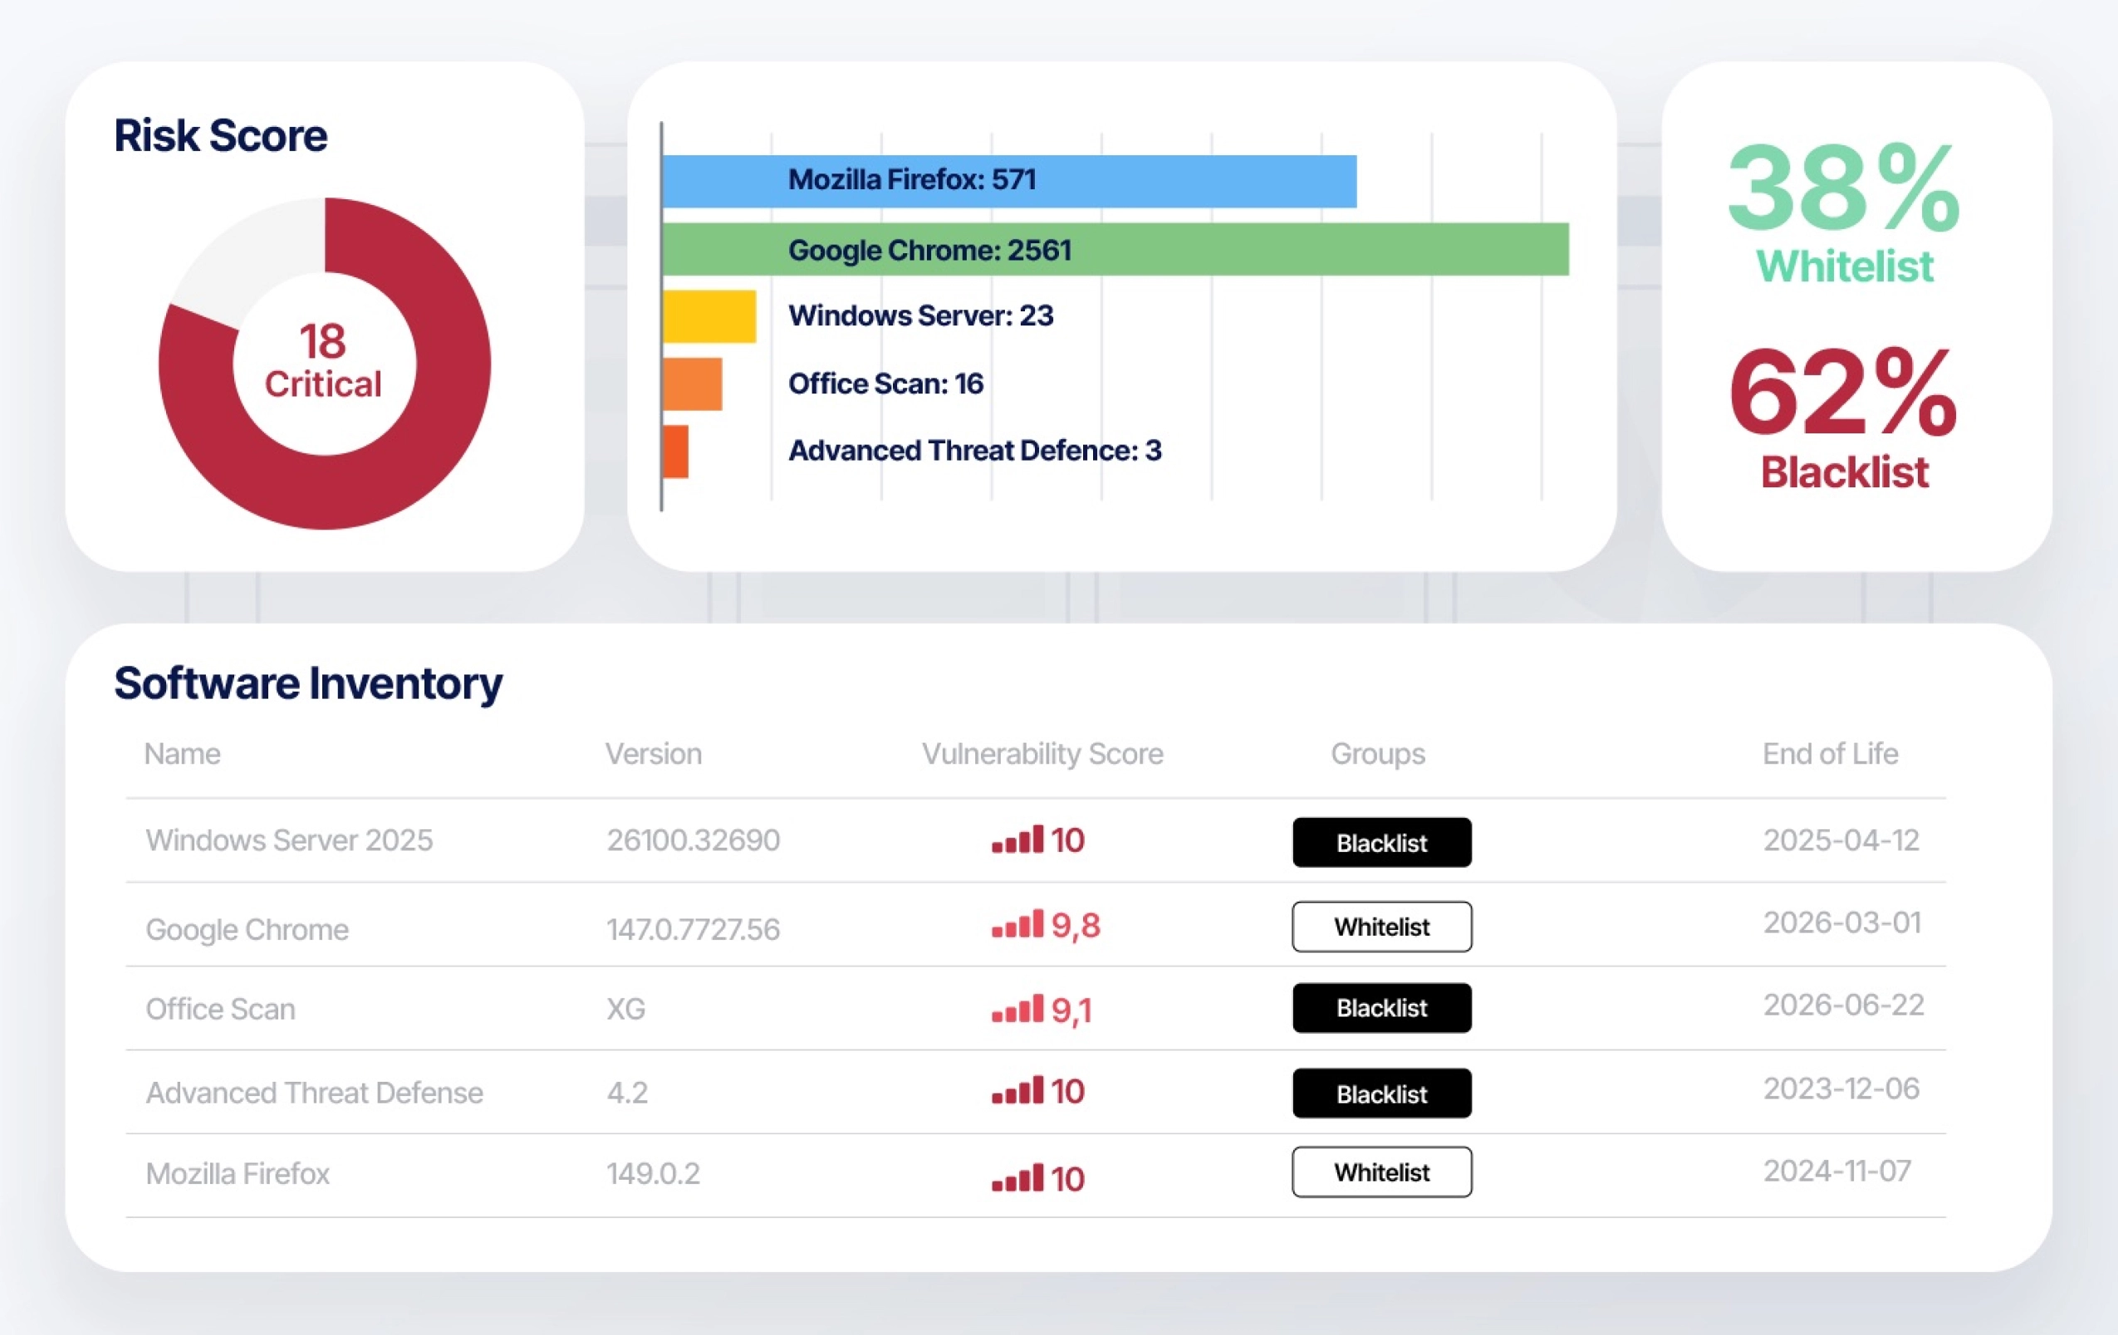The image size is (2118, 1335).
Task: Select the blue Mozilla Firefox bar
Action: 1009,181
